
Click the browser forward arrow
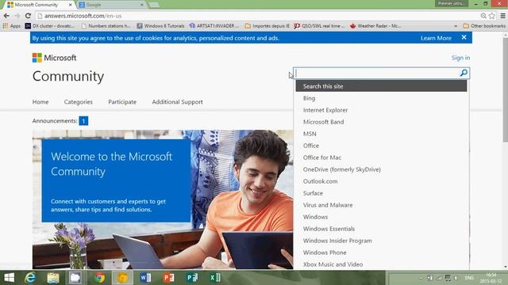[17, 16]
